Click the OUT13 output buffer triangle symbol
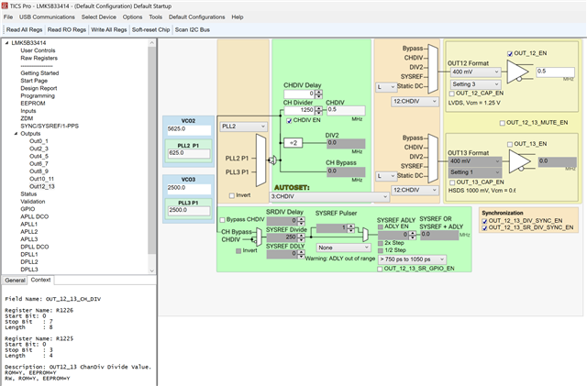The width and height of the screenshot is (587, 386). pos(520,161)
